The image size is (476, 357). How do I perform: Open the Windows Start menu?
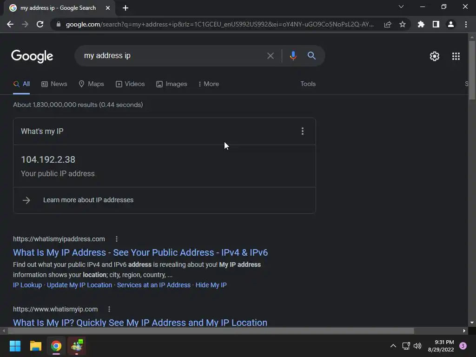(x=15, y=346)
